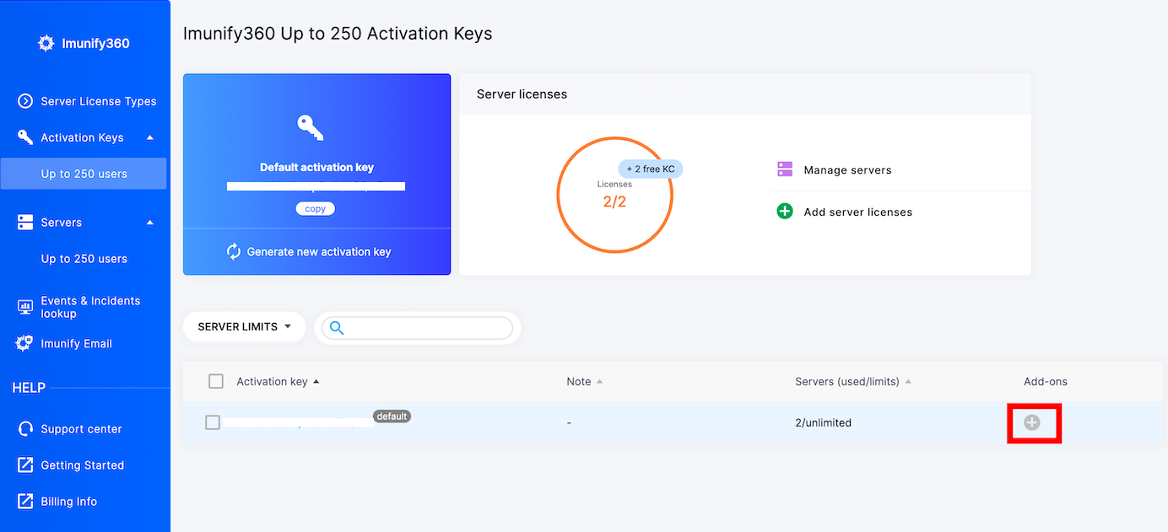Select the checkbox in the table header
Screen dimensions: 1168x532
215,381
